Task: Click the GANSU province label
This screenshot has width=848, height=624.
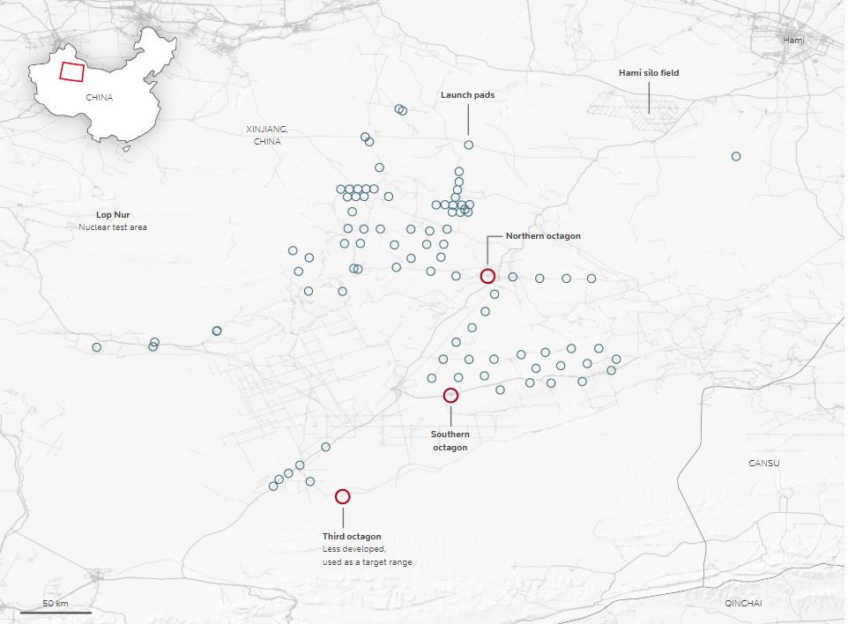Action: [x=763, y=463]
